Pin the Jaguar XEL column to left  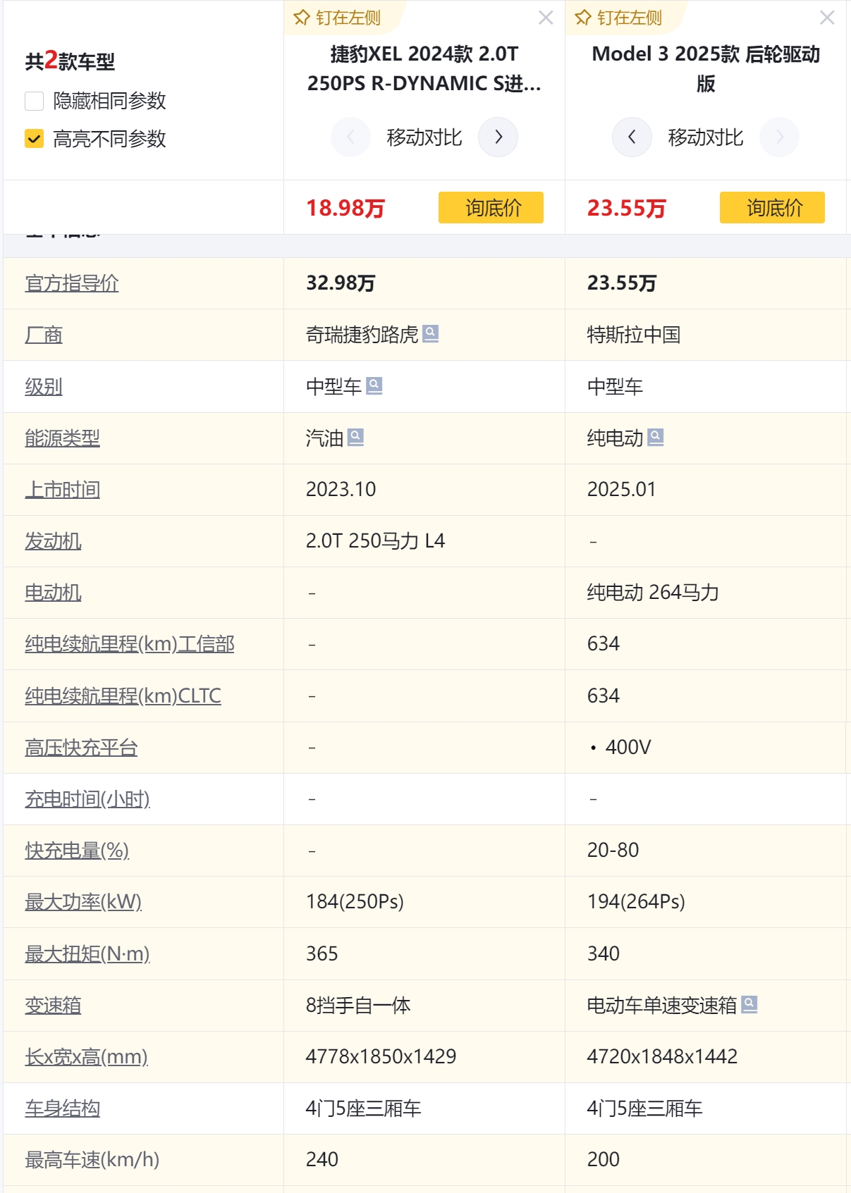[338, 18]
